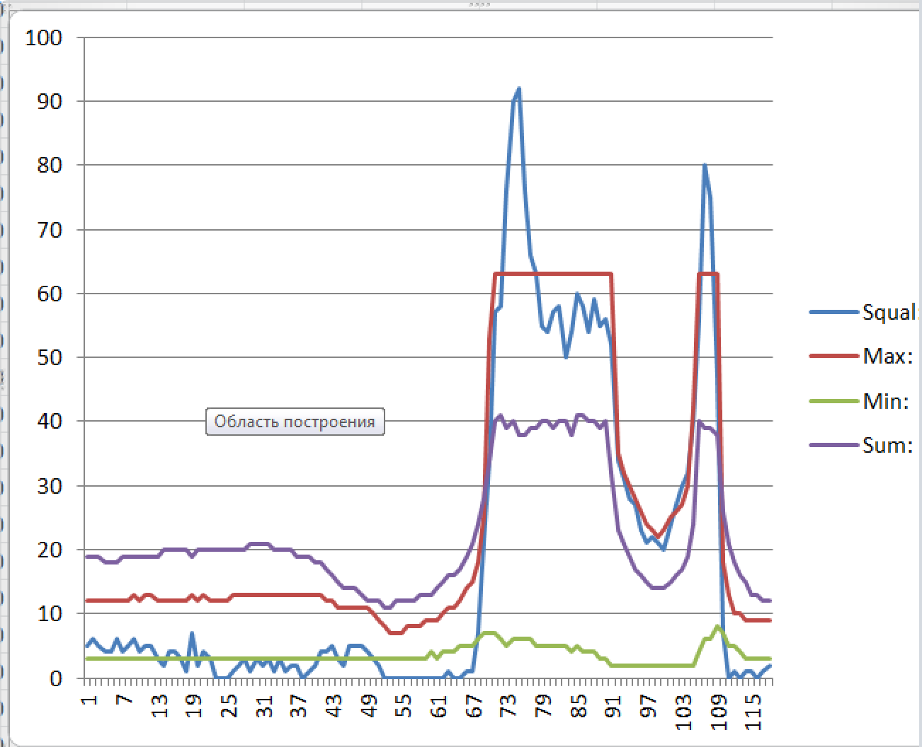
Task: Click the 50 value on the vertical axis
Action: pos(48,357)
